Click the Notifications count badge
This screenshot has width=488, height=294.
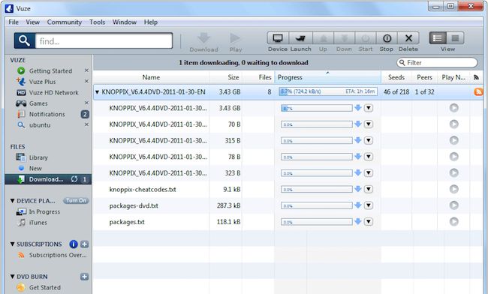(x=85, y=114)
